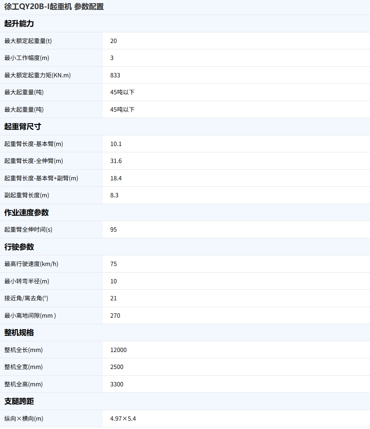Screen dimensions: 370x429
Task: Select the value 75
Action: (114, 264)
